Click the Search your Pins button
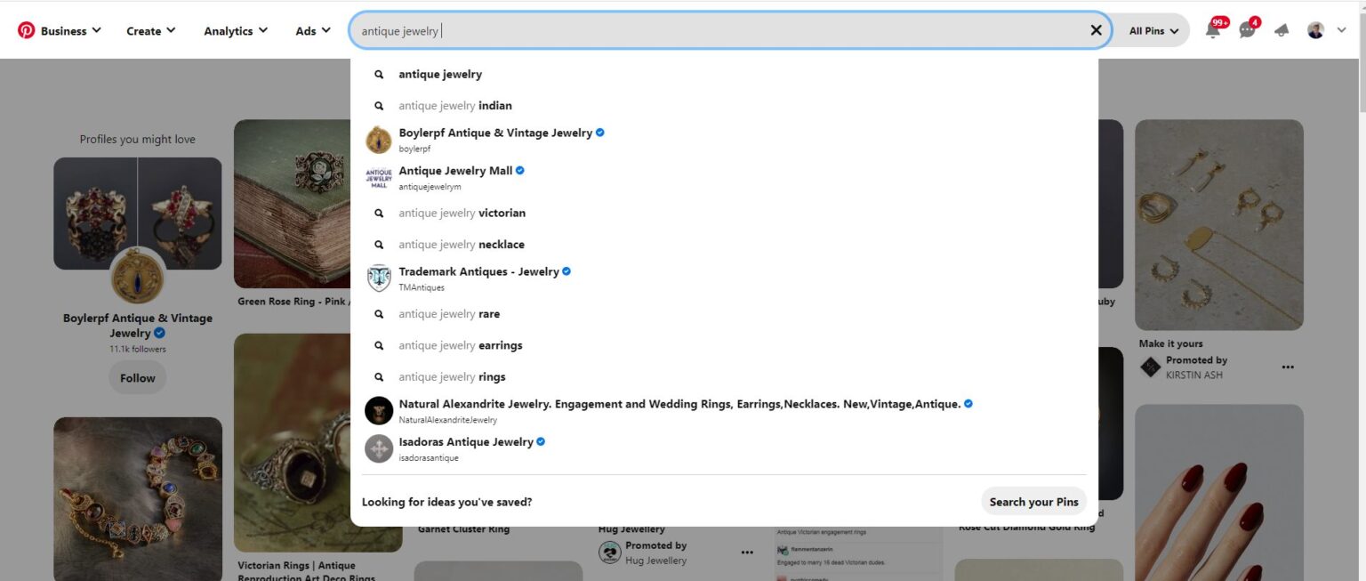The width and height of the screenshot is (1366, 581). (x=1033, y=501)
